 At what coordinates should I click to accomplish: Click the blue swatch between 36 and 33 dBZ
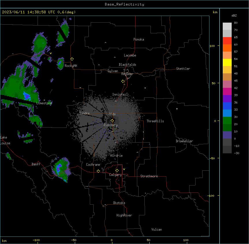pos(227,106)
